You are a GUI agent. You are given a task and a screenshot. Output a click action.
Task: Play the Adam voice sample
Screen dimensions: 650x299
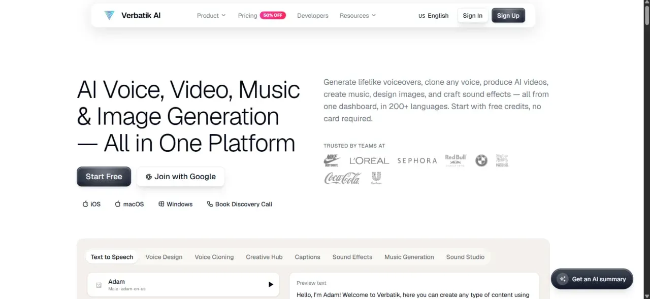pos(271,285)
